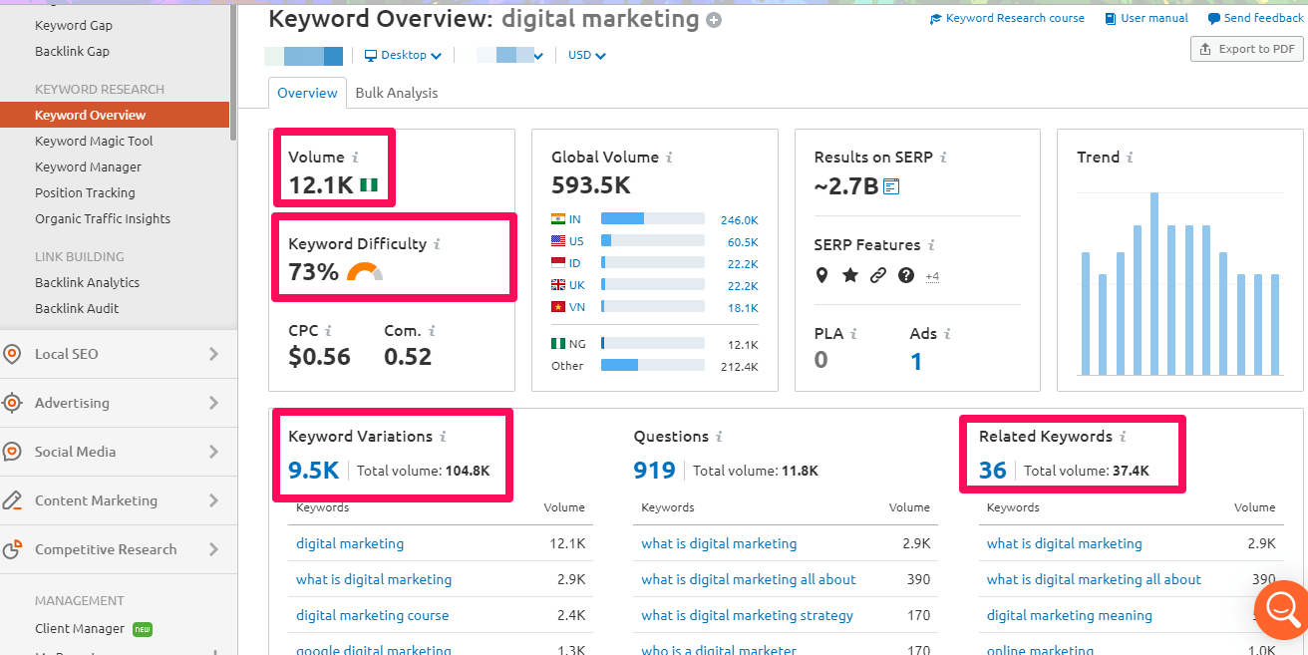The height and width of the screenshot is (655, 1308).
Task: Open the Desktop device dropdown
Action: (403, 56)
